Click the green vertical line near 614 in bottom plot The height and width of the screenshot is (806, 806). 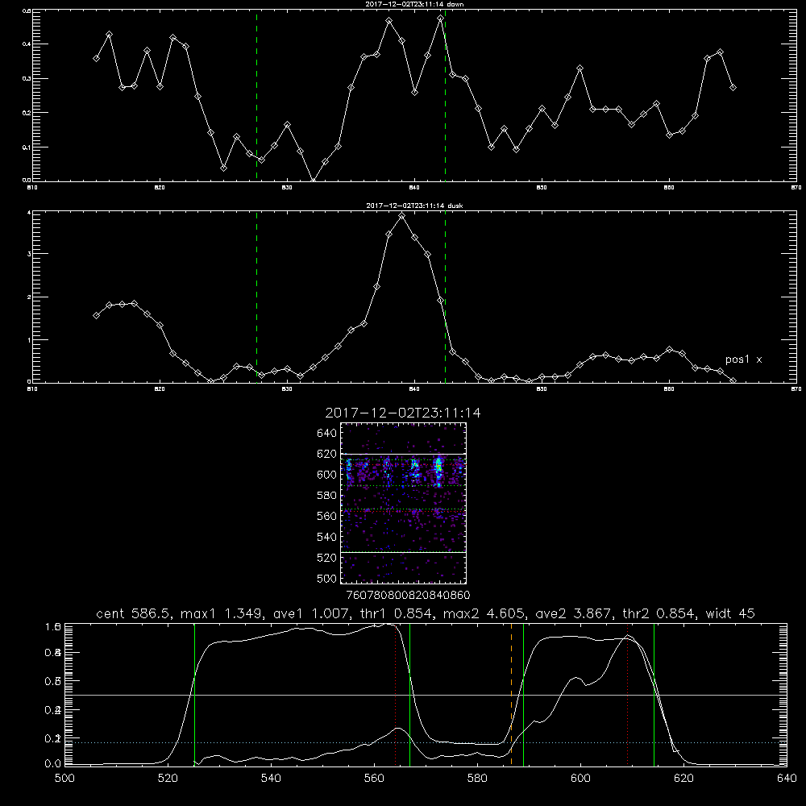654,694
